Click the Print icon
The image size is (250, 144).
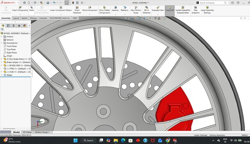[x=48, y=3]
